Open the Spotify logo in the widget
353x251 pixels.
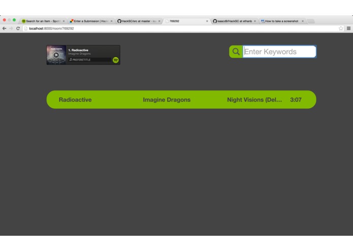116,60
